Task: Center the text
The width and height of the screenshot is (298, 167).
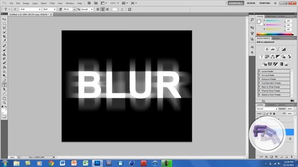Action: pyautogui.click(x=102, y=9)
